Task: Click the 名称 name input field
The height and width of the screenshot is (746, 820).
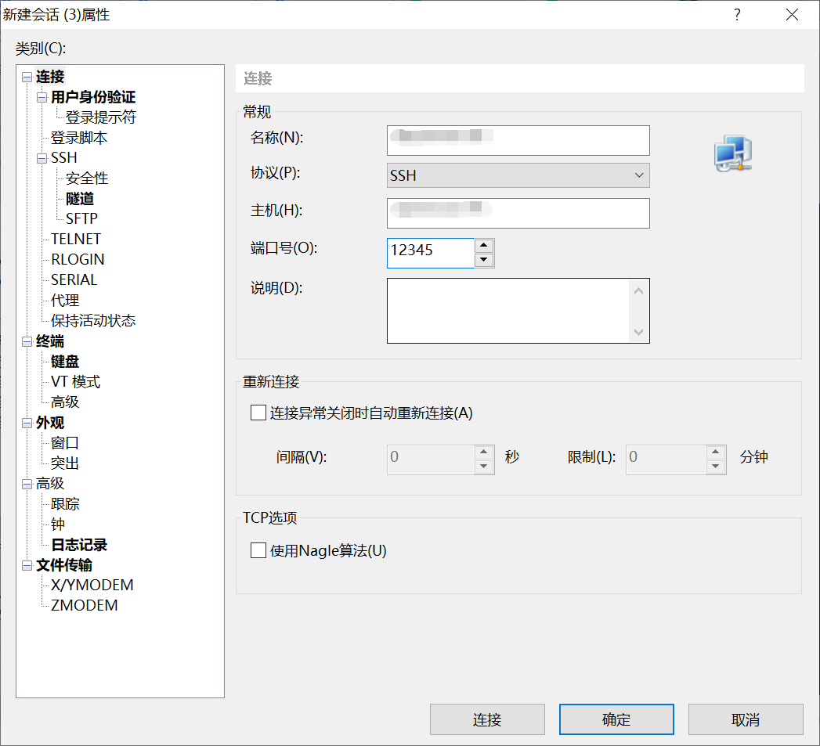Action: [x=518, y=140]
